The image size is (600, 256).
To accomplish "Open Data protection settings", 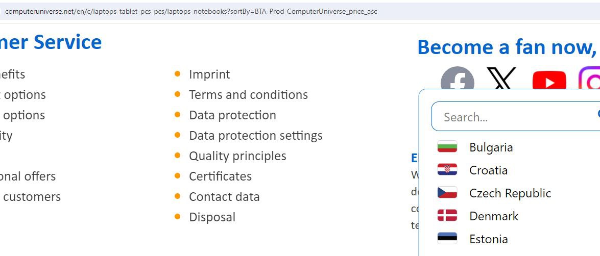I will coord(255,136).
